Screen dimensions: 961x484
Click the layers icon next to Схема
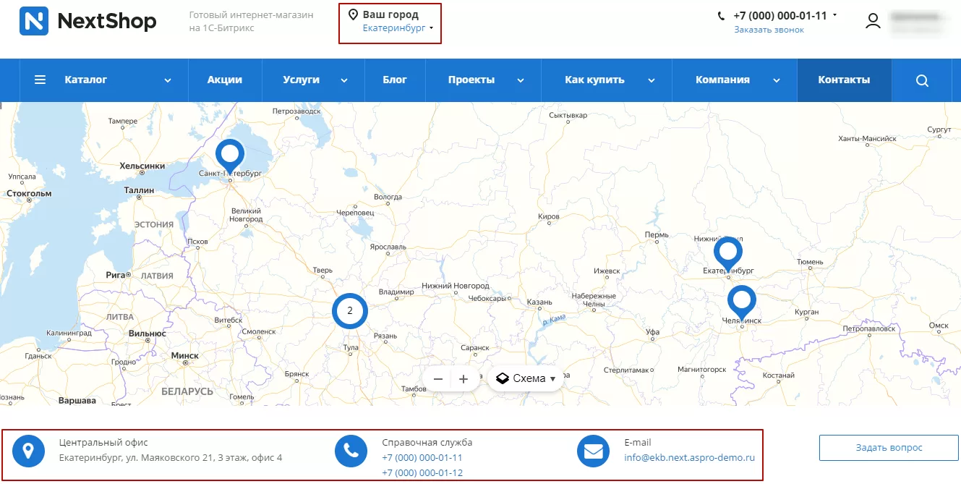point(503,378)
